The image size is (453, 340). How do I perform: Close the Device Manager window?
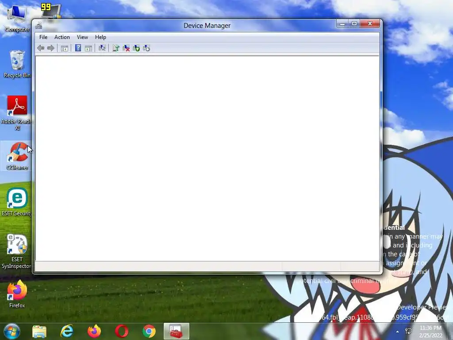pos(370,24)
